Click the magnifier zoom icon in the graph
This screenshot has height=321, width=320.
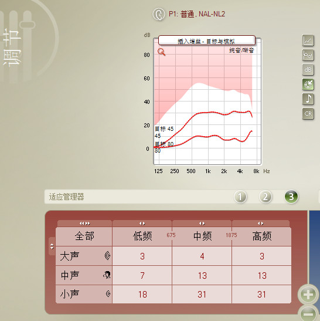pos(161,52)
